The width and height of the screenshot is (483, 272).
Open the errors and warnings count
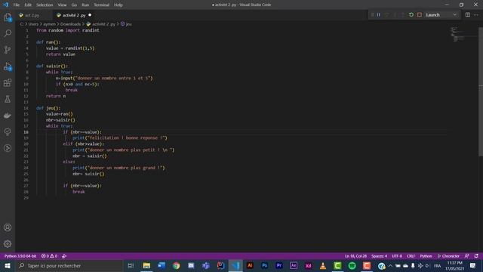tap(49, 256)
